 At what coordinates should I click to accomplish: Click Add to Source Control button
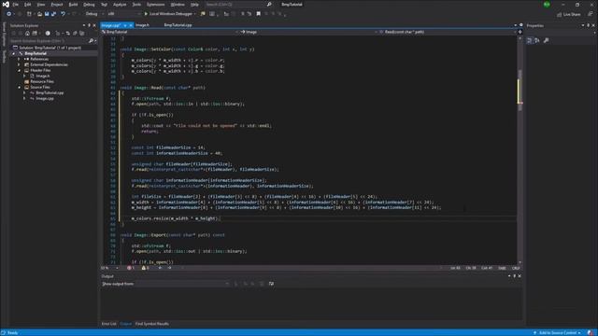tap(558, 333)
